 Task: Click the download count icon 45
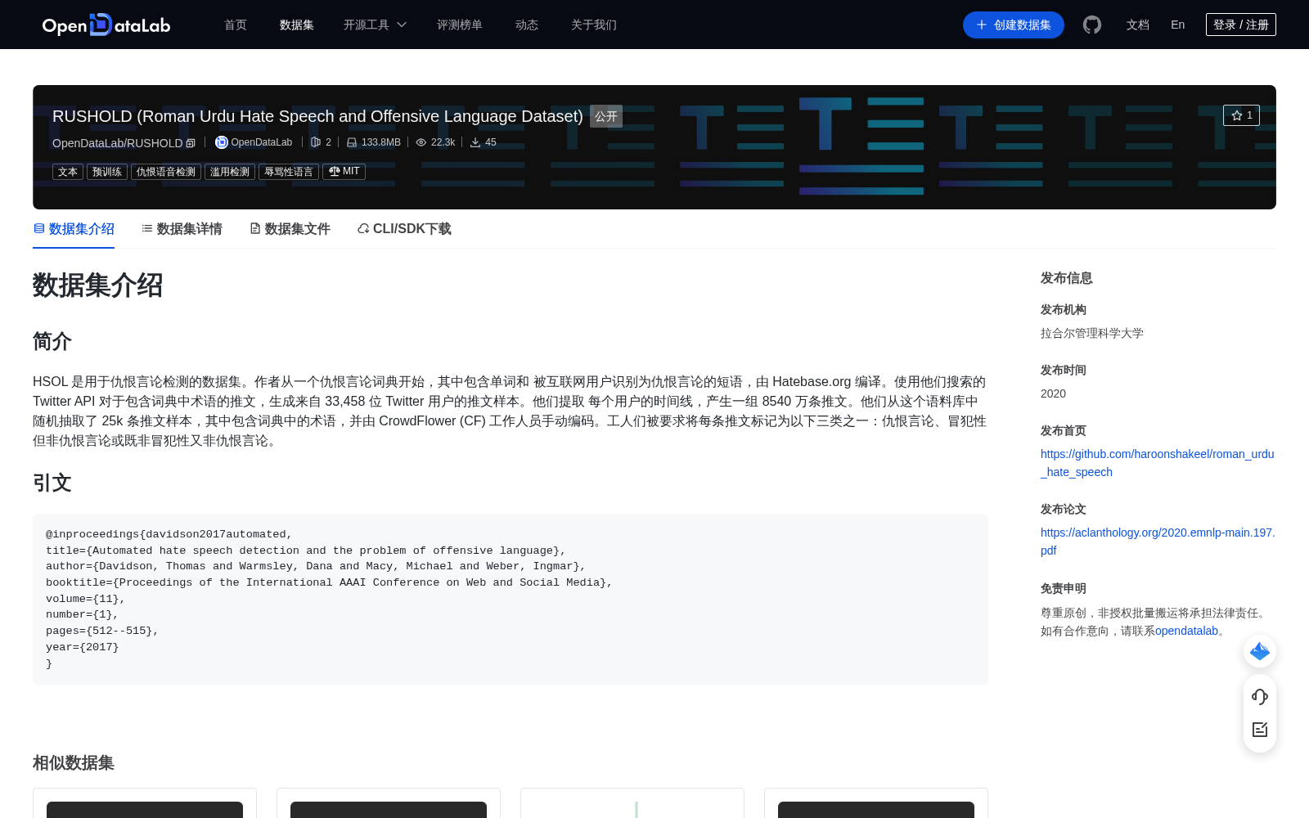475,142
